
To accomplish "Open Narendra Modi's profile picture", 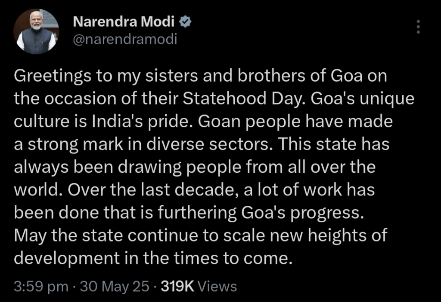I will click(x=36, y=31).
